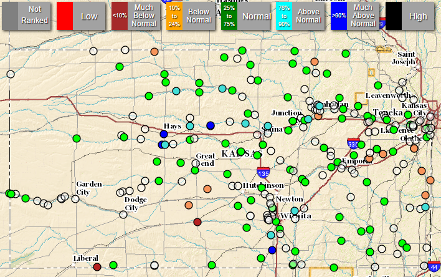Click the orange station dot on the northwest border
This screenshot has width=441, height=277.
[154, 52]
